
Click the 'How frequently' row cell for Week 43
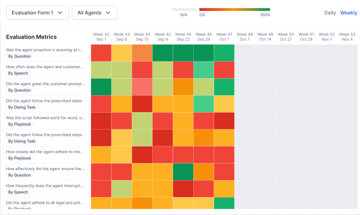click(x=121, y=189)
